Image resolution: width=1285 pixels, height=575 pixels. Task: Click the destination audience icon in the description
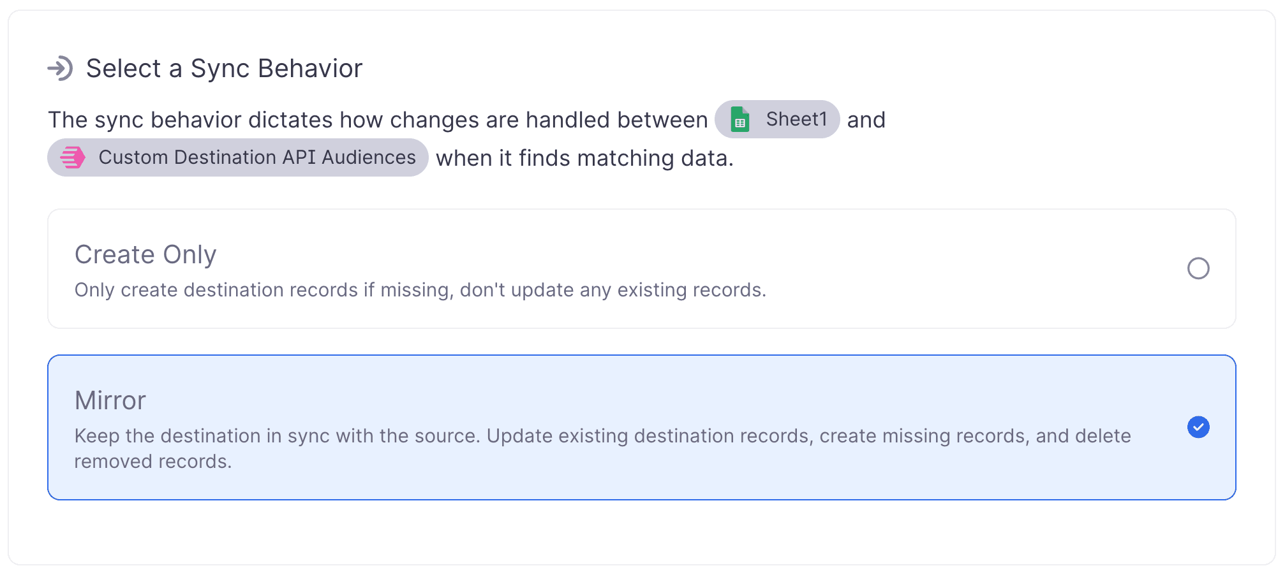tap(72, 157)
